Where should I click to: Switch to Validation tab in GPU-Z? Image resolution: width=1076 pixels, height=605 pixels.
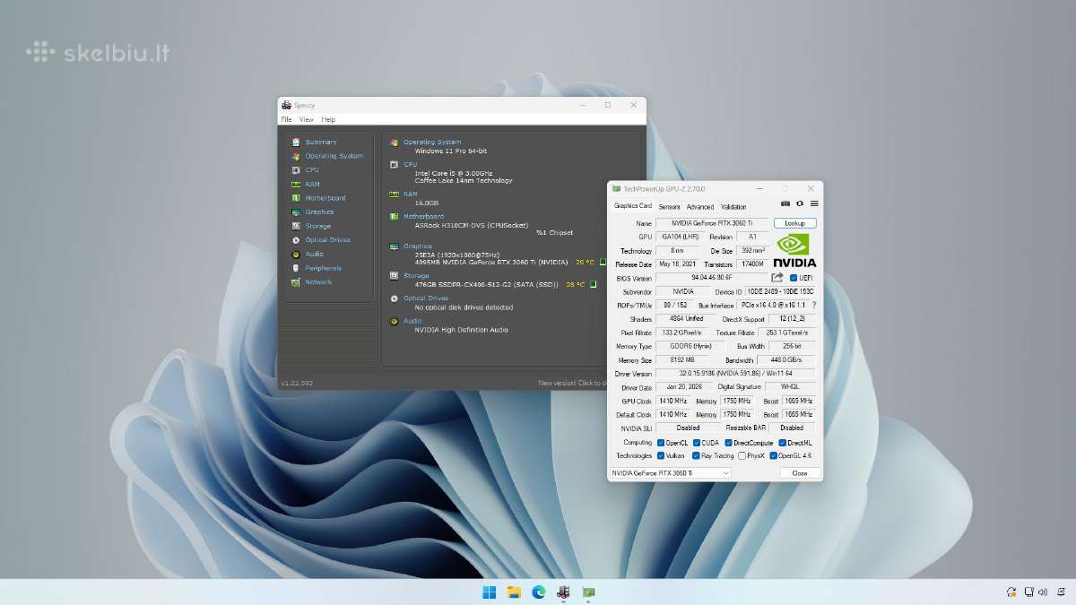click(733, 206)
